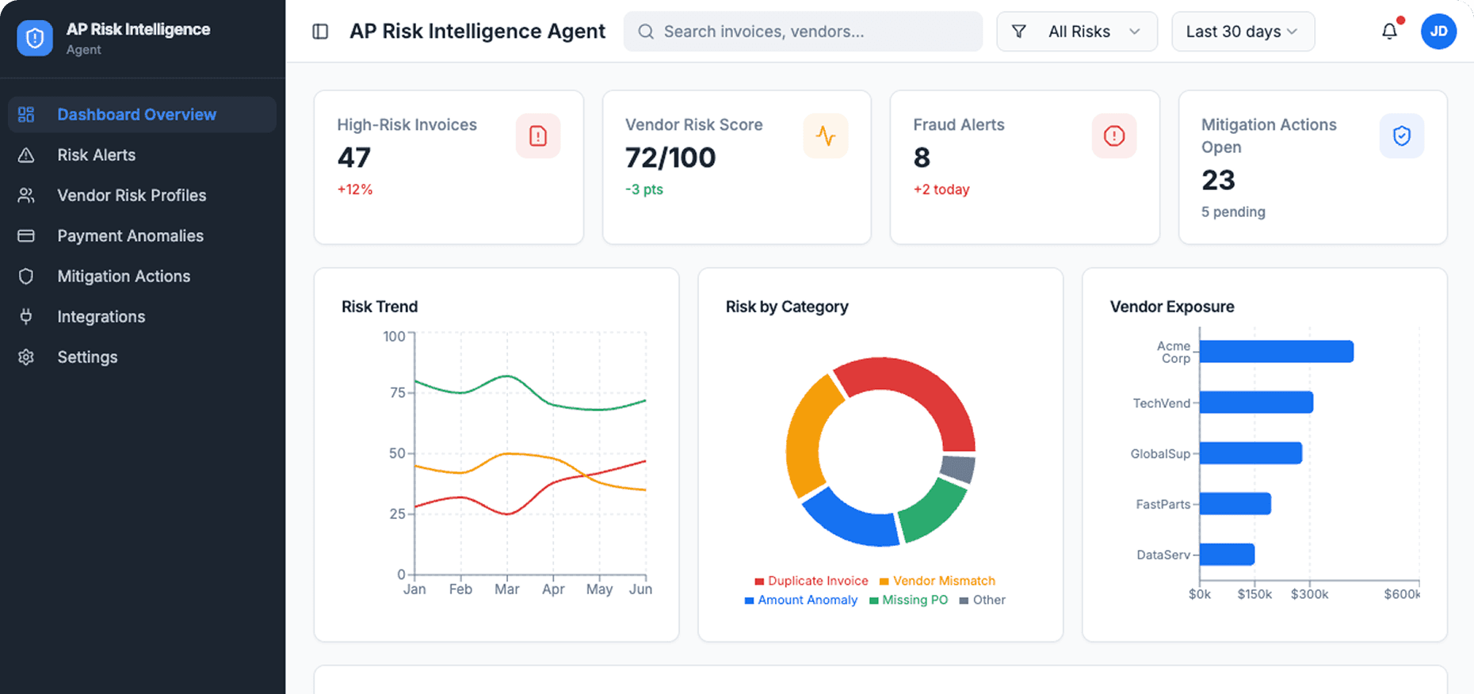Click the Integrations plug icon
Image resolution: width=1474 pixels, height=694 pixels.
tap(26, 316)
